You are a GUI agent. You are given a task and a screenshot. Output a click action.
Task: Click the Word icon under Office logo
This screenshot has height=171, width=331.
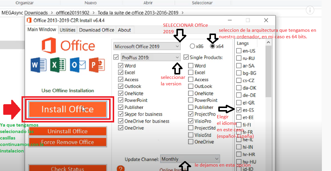pyautogui.click(x=38, y=65)
